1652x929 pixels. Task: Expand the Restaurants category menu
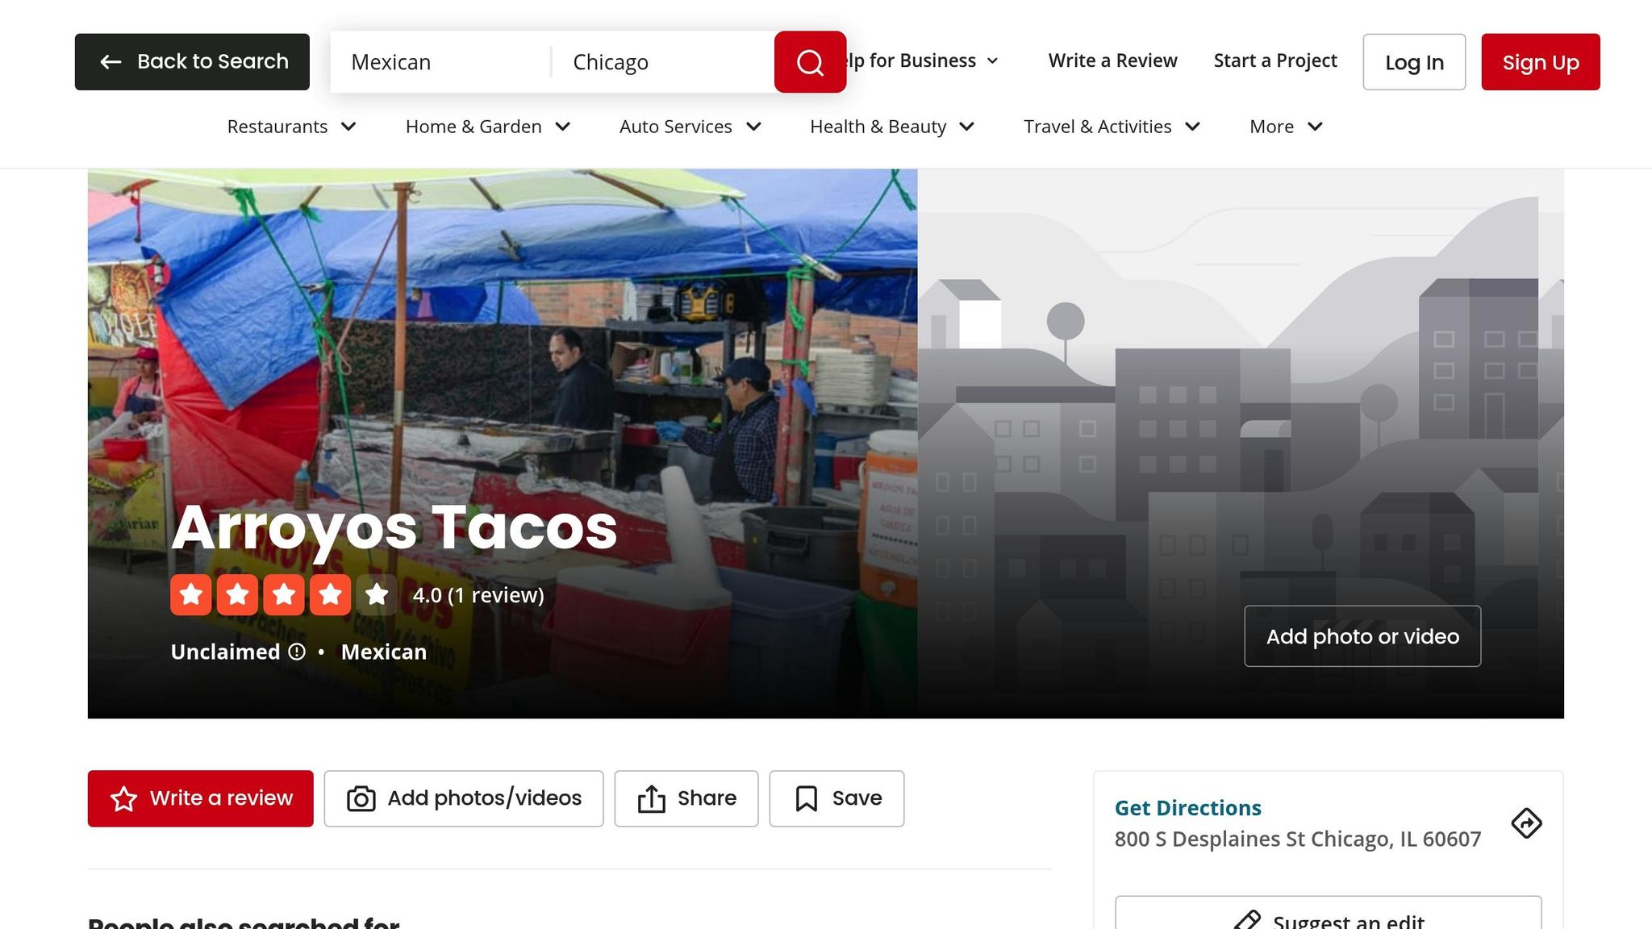(292, 127)
